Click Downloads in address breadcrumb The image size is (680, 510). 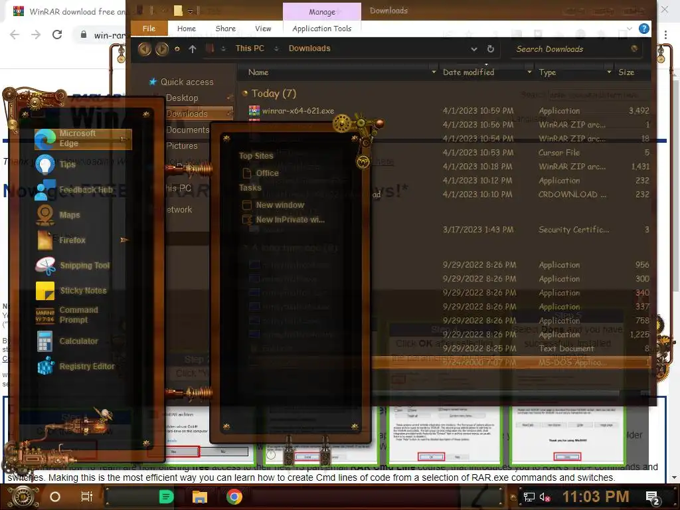click(309, 48)
